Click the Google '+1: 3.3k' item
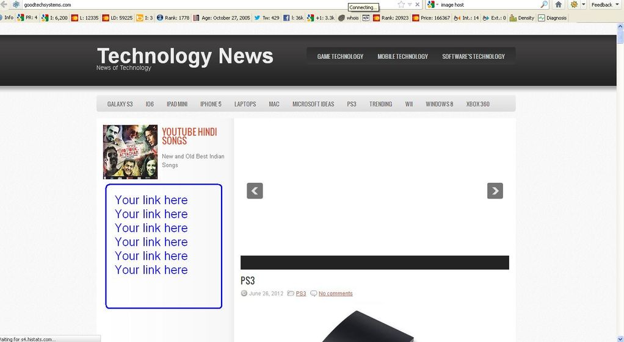The height and width of the screenshot is (342, 624). click(321, 18)
